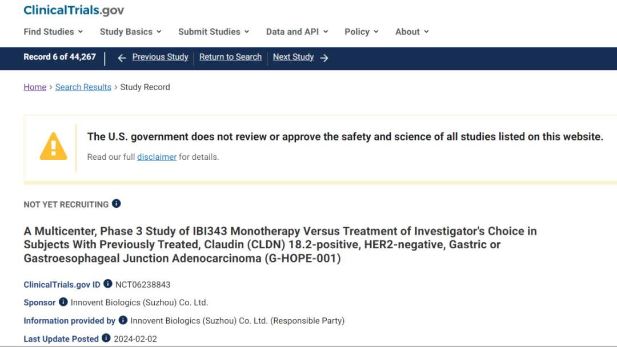Expand the About menu
The image size is (617, 347).
[x=412, y=32]
